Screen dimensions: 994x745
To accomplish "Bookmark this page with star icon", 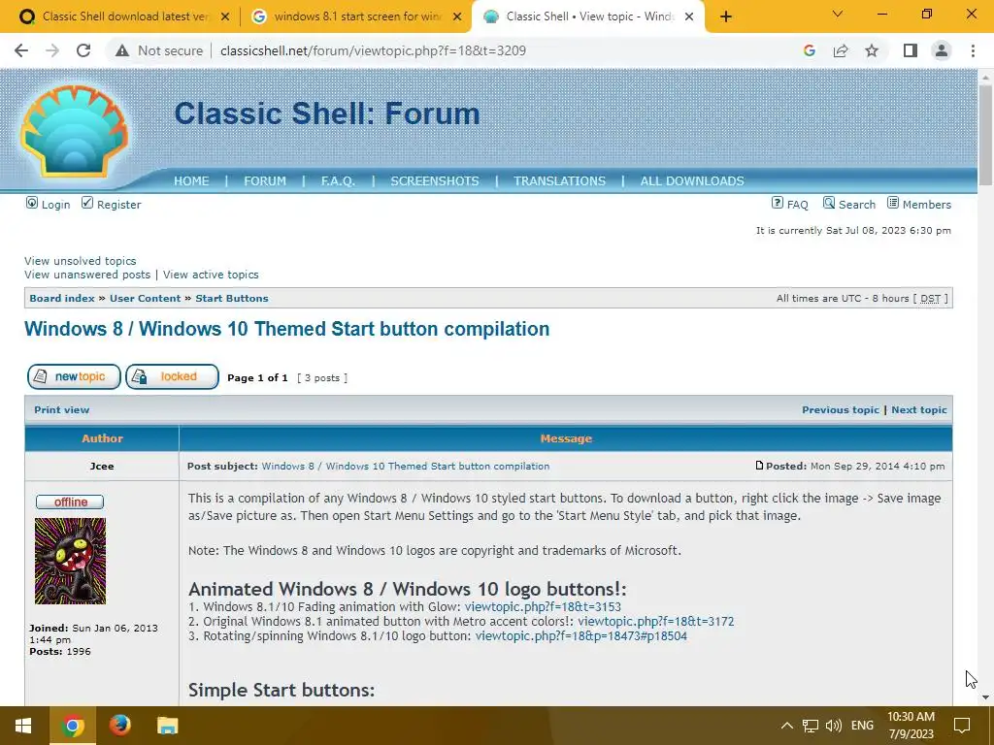I will [873, 50].
